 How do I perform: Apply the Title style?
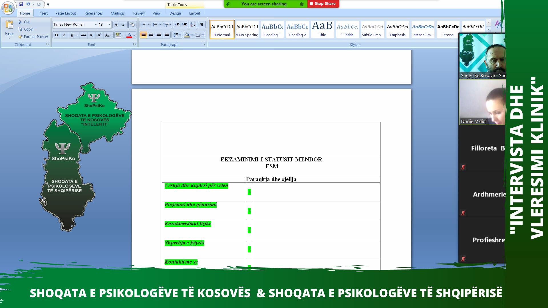point(323,29)
